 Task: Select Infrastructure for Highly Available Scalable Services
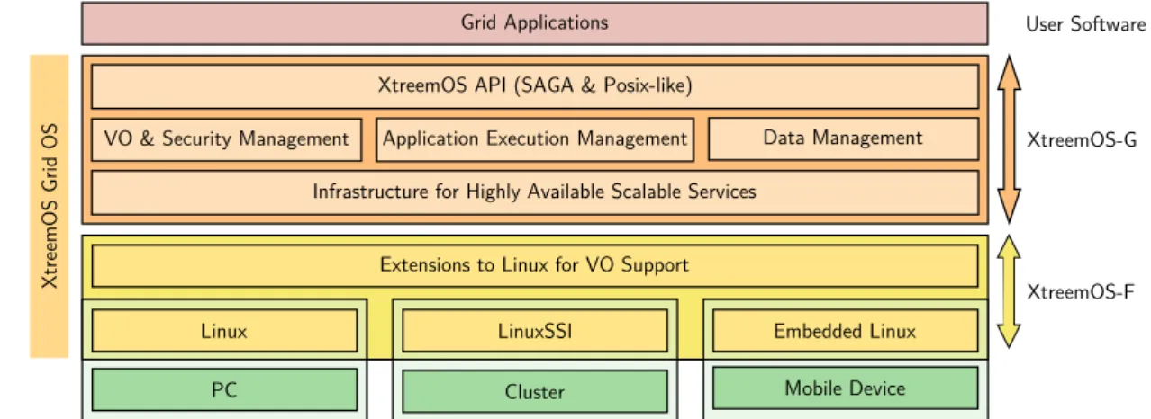(x=535, y=192)
